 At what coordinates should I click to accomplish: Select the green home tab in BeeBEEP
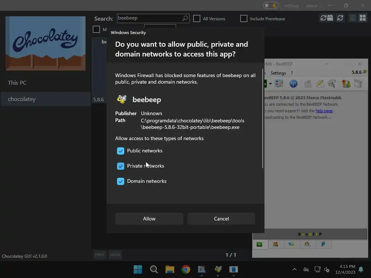pyautogui.click(x=259, y=244)
